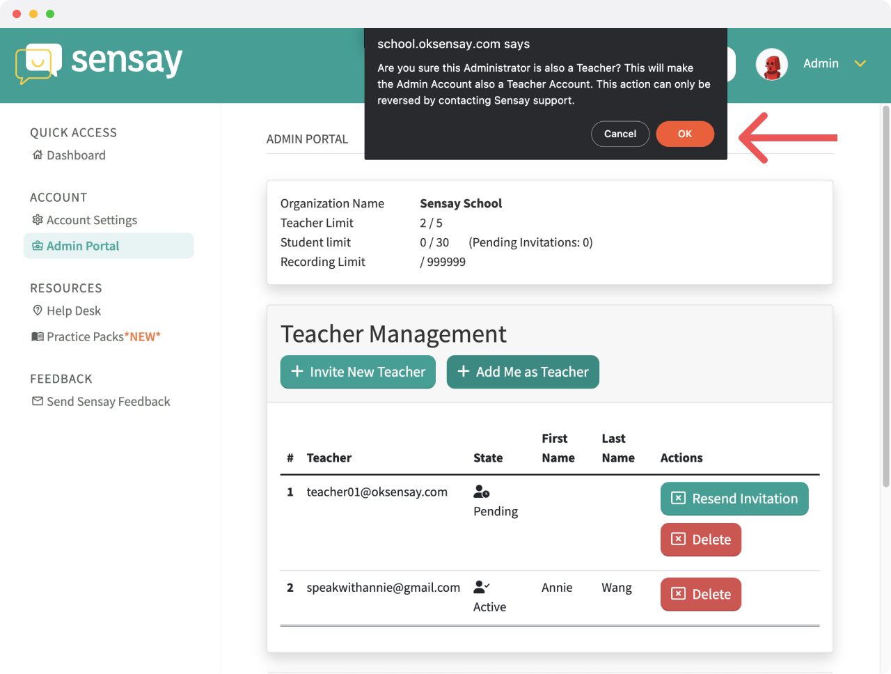The height and width of the screenshot is (674, 891).
Task: Open the Help Desk link
Action: 74,311
